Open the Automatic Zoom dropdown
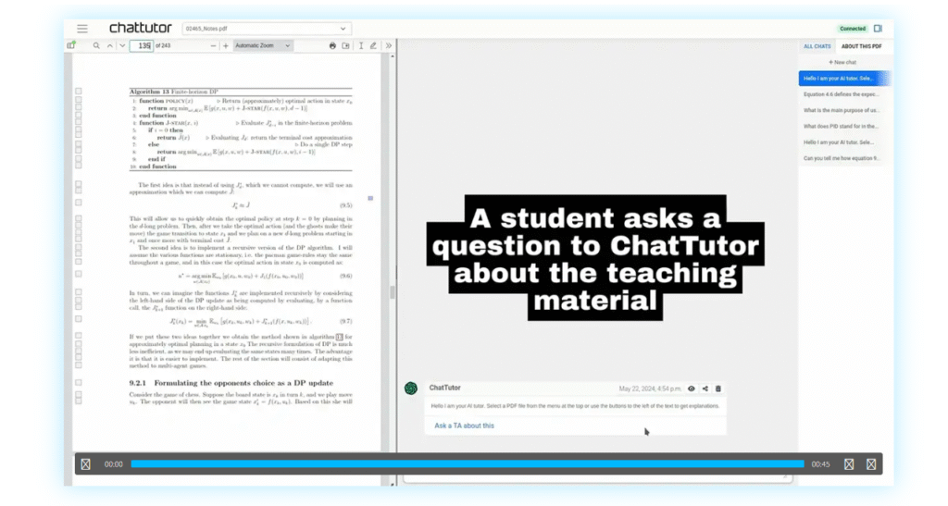The width and height of the screenshot is (948, 506). coord(262,45)
